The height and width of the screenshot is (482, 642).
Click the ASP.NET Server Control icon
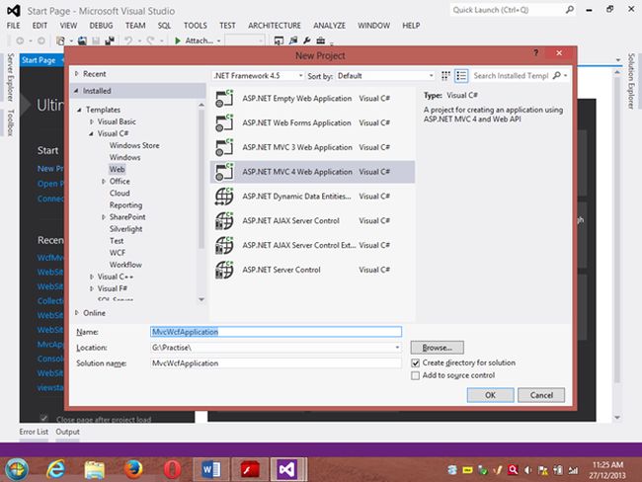(x=224, y=270)
